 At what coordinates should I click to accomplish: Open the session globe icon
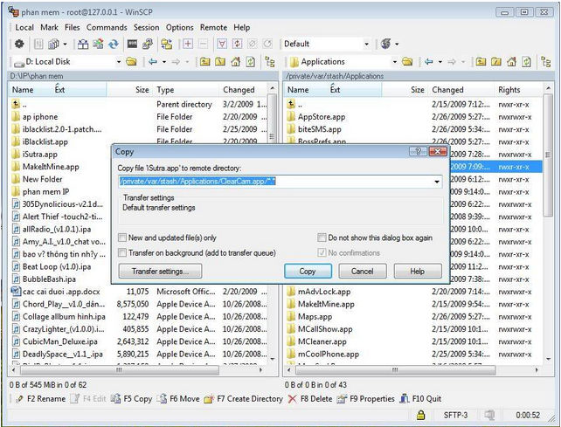point(386,44)
